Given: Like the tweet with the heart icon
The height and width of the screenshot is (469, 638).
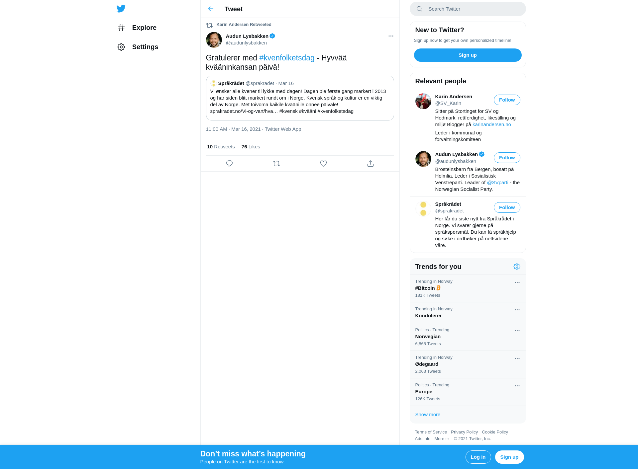Looking at the screenshot, I should [x=323, y=164].
